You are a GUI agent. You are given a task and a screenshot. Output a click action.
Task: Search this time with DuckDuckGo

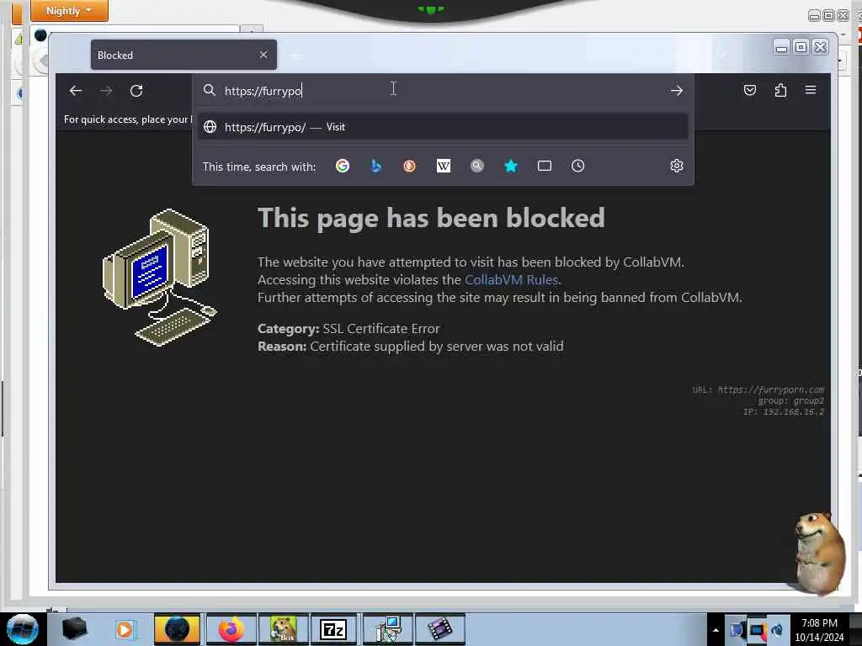tap(410, 166)
